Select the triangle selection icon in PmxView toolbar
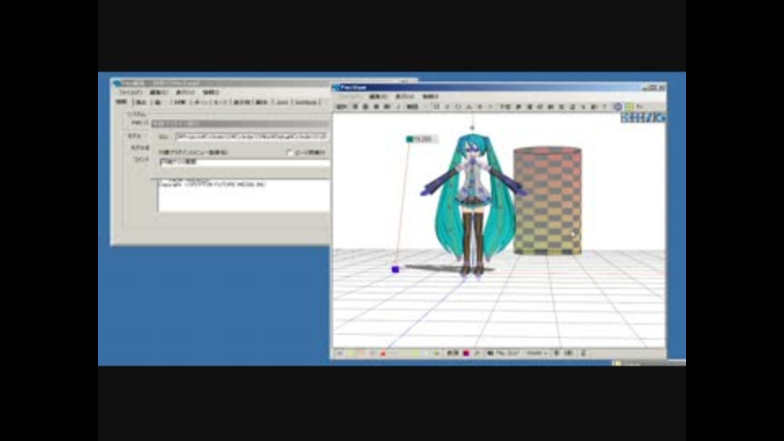Screen dimensions: 784x441 (x=469, y=106)
